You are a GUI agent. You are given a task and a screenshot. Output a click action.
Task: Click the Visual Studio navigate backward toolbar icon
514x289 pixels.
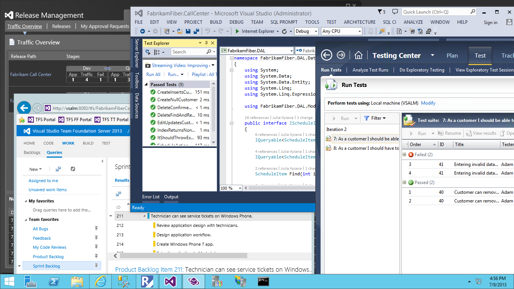point(142,32)
